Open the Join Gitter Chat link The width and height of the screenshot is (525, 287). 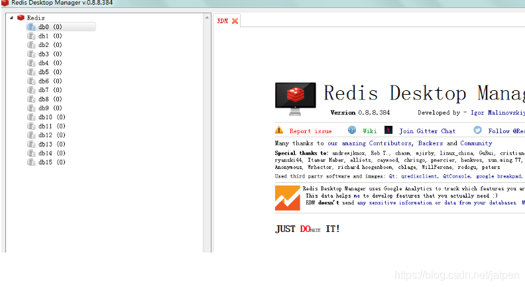pos(428,131)
